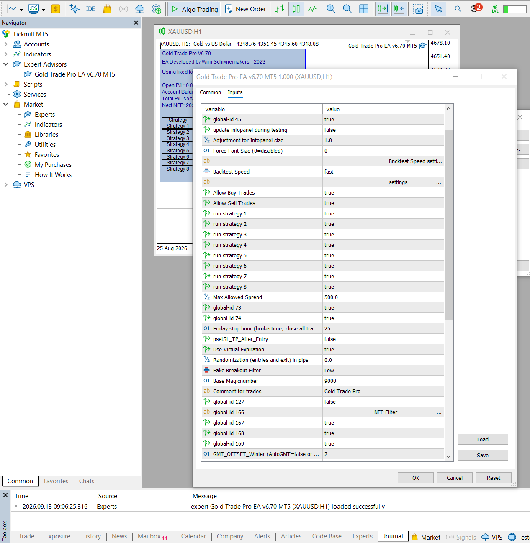530x543 pixels.
Task: Click the zoom in magnifier icon
Action: (331, 9)
